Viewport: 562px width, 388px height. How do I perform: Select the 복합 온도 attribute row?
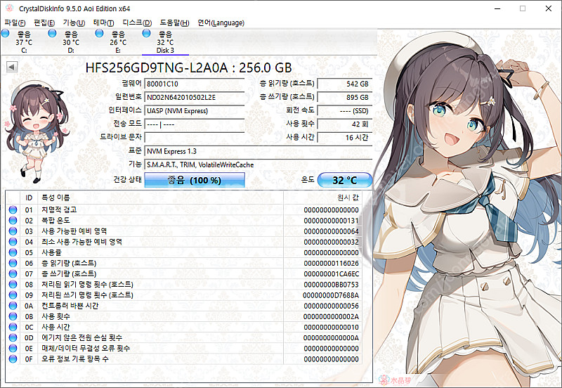(183, 221)
